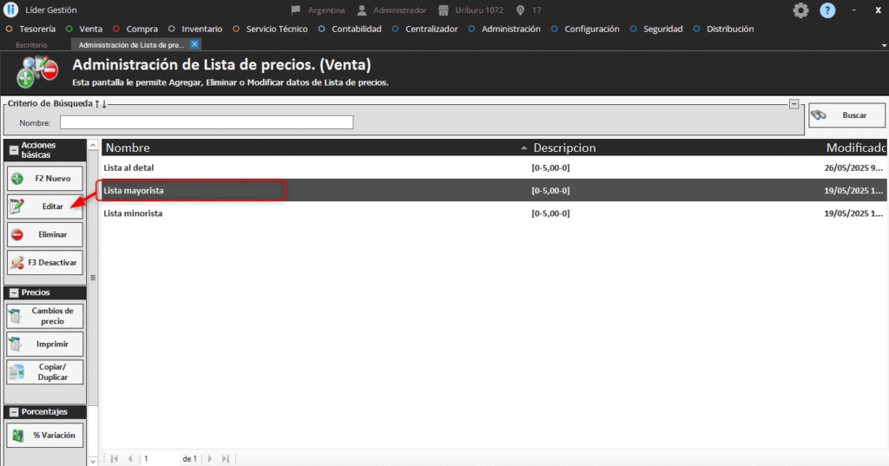
Task: Select Copiar/Duplicar action
Action: click(45, 372)
